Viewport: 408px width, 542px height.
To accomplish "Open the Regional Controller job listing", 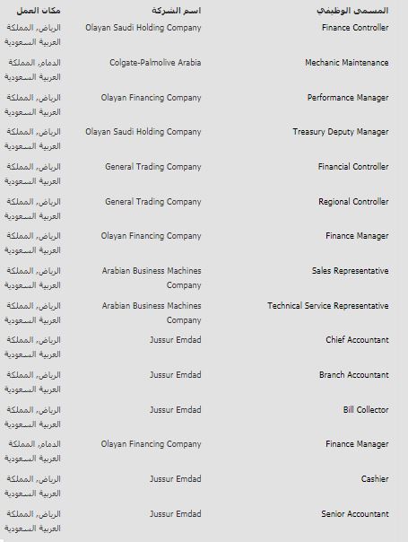I will [x=353, y=202].
